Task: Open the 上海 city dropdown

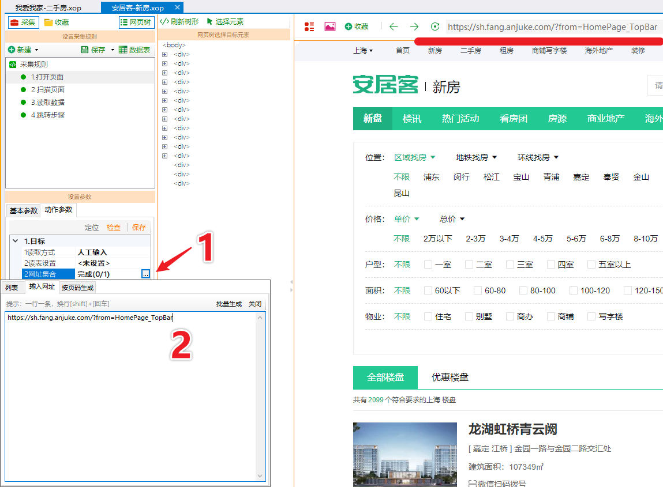Action: tap(363, 50)
